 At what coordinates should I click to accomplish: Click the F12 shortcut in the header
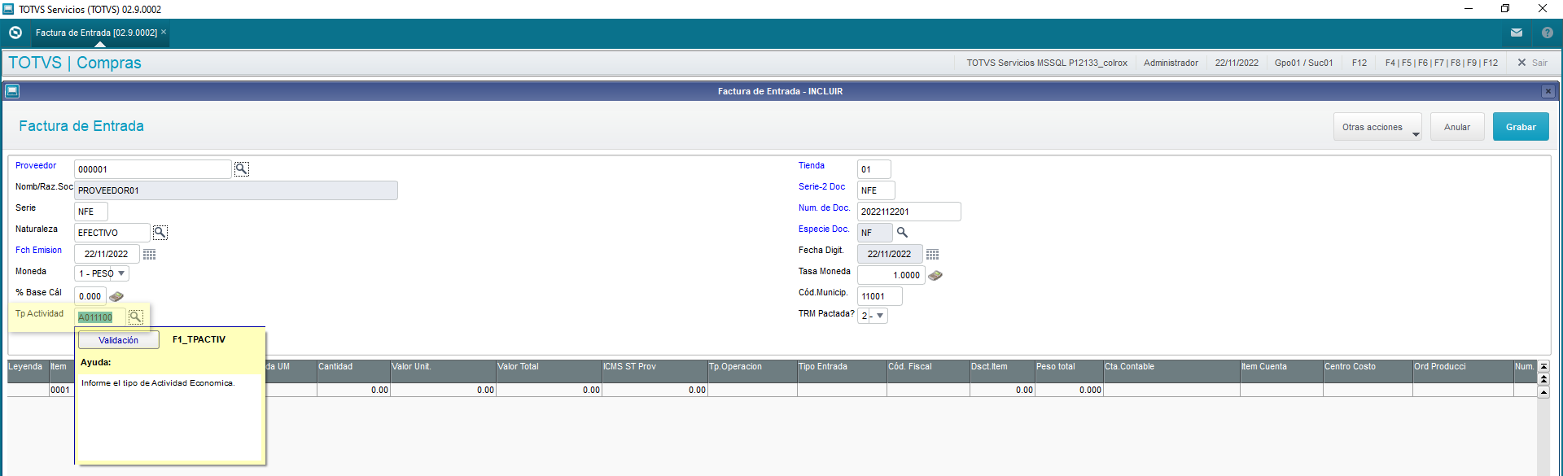point(1359,63)
